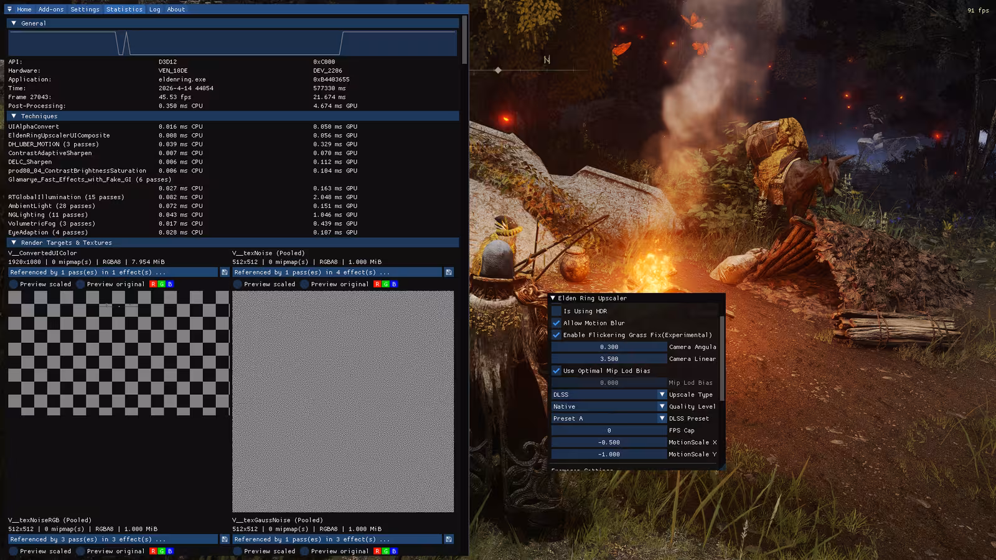Show the About tab

point(176,9)
